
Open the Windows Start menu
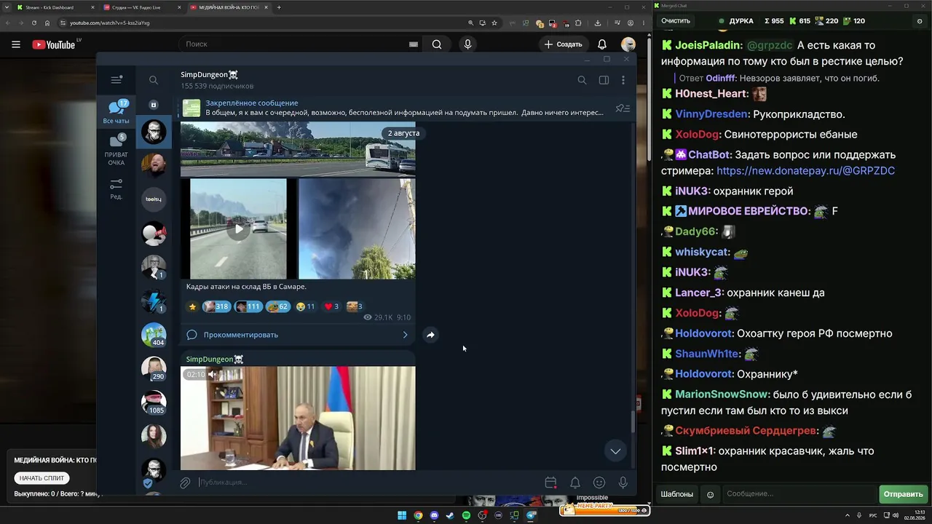(402, 516)
